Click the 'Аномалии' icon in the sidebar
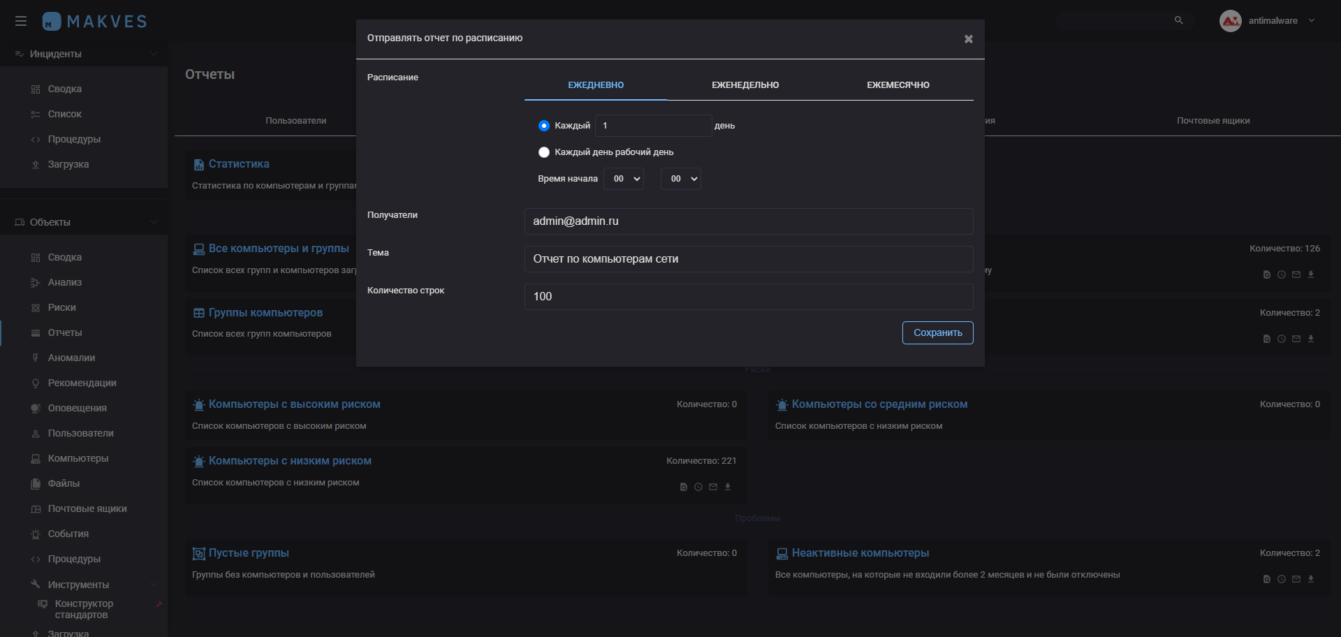The width and height of the screenshot is (1341, 637). [x=36, y=358]
